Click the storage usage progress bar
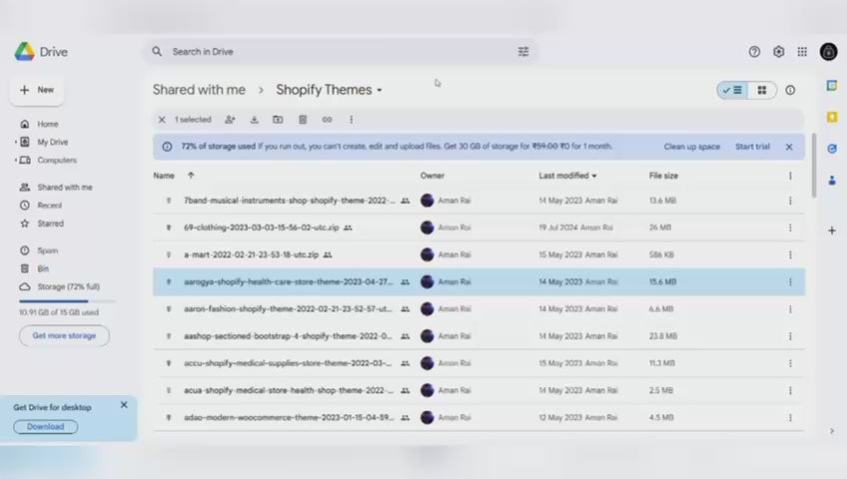 point(67,301)
